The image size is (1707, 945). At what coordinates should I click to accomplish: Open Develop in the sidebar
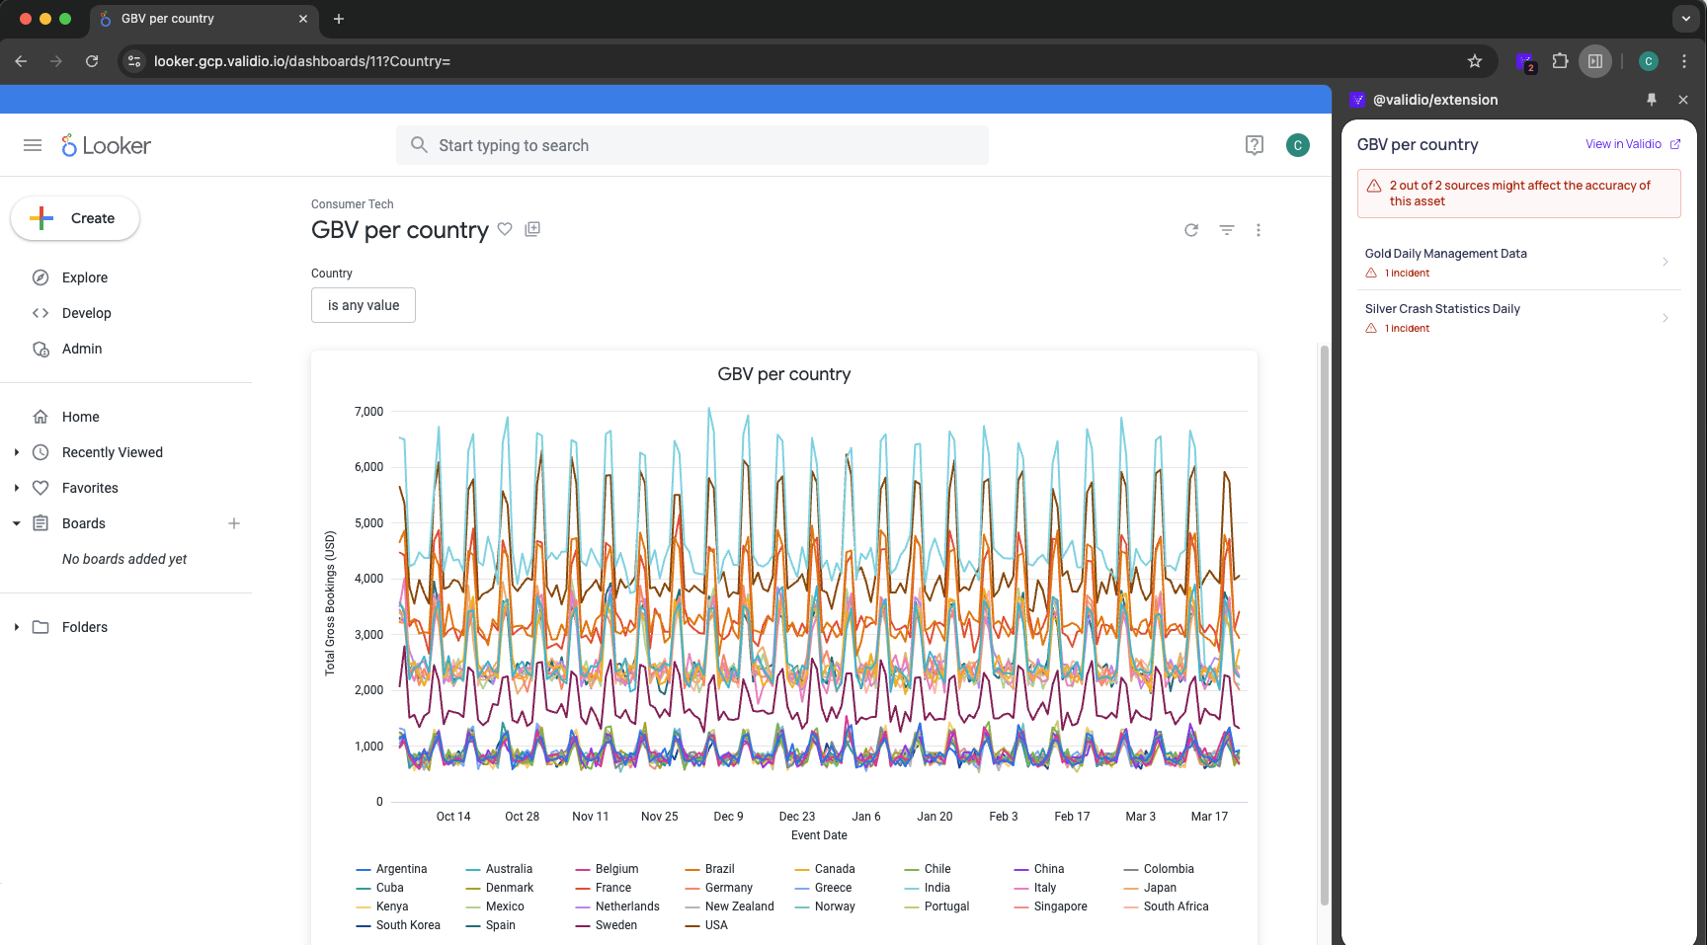coord(87,313)
